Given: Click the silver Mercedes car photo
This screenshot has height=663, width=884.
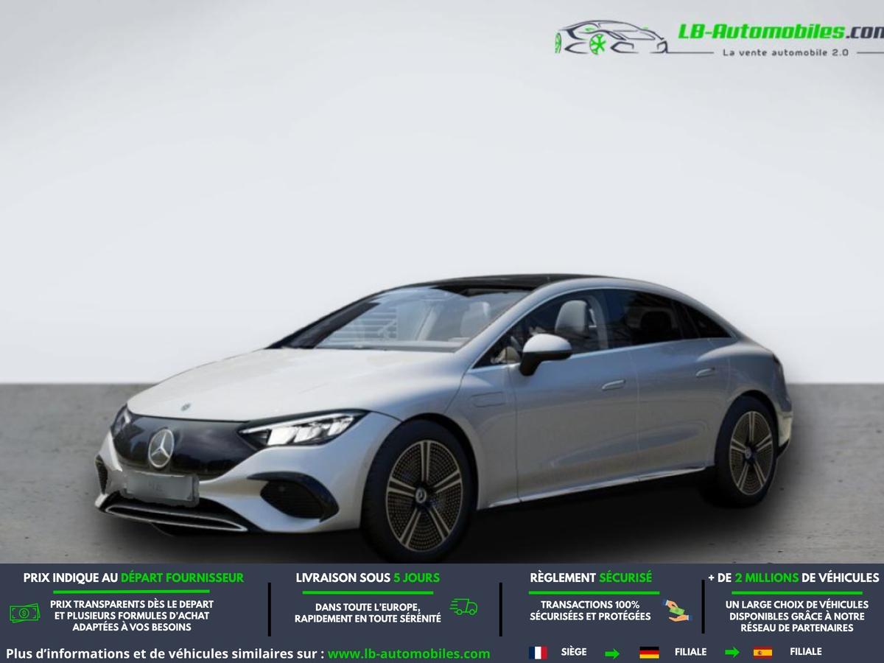Looking at the screenshot, I should tap(443, 416).
